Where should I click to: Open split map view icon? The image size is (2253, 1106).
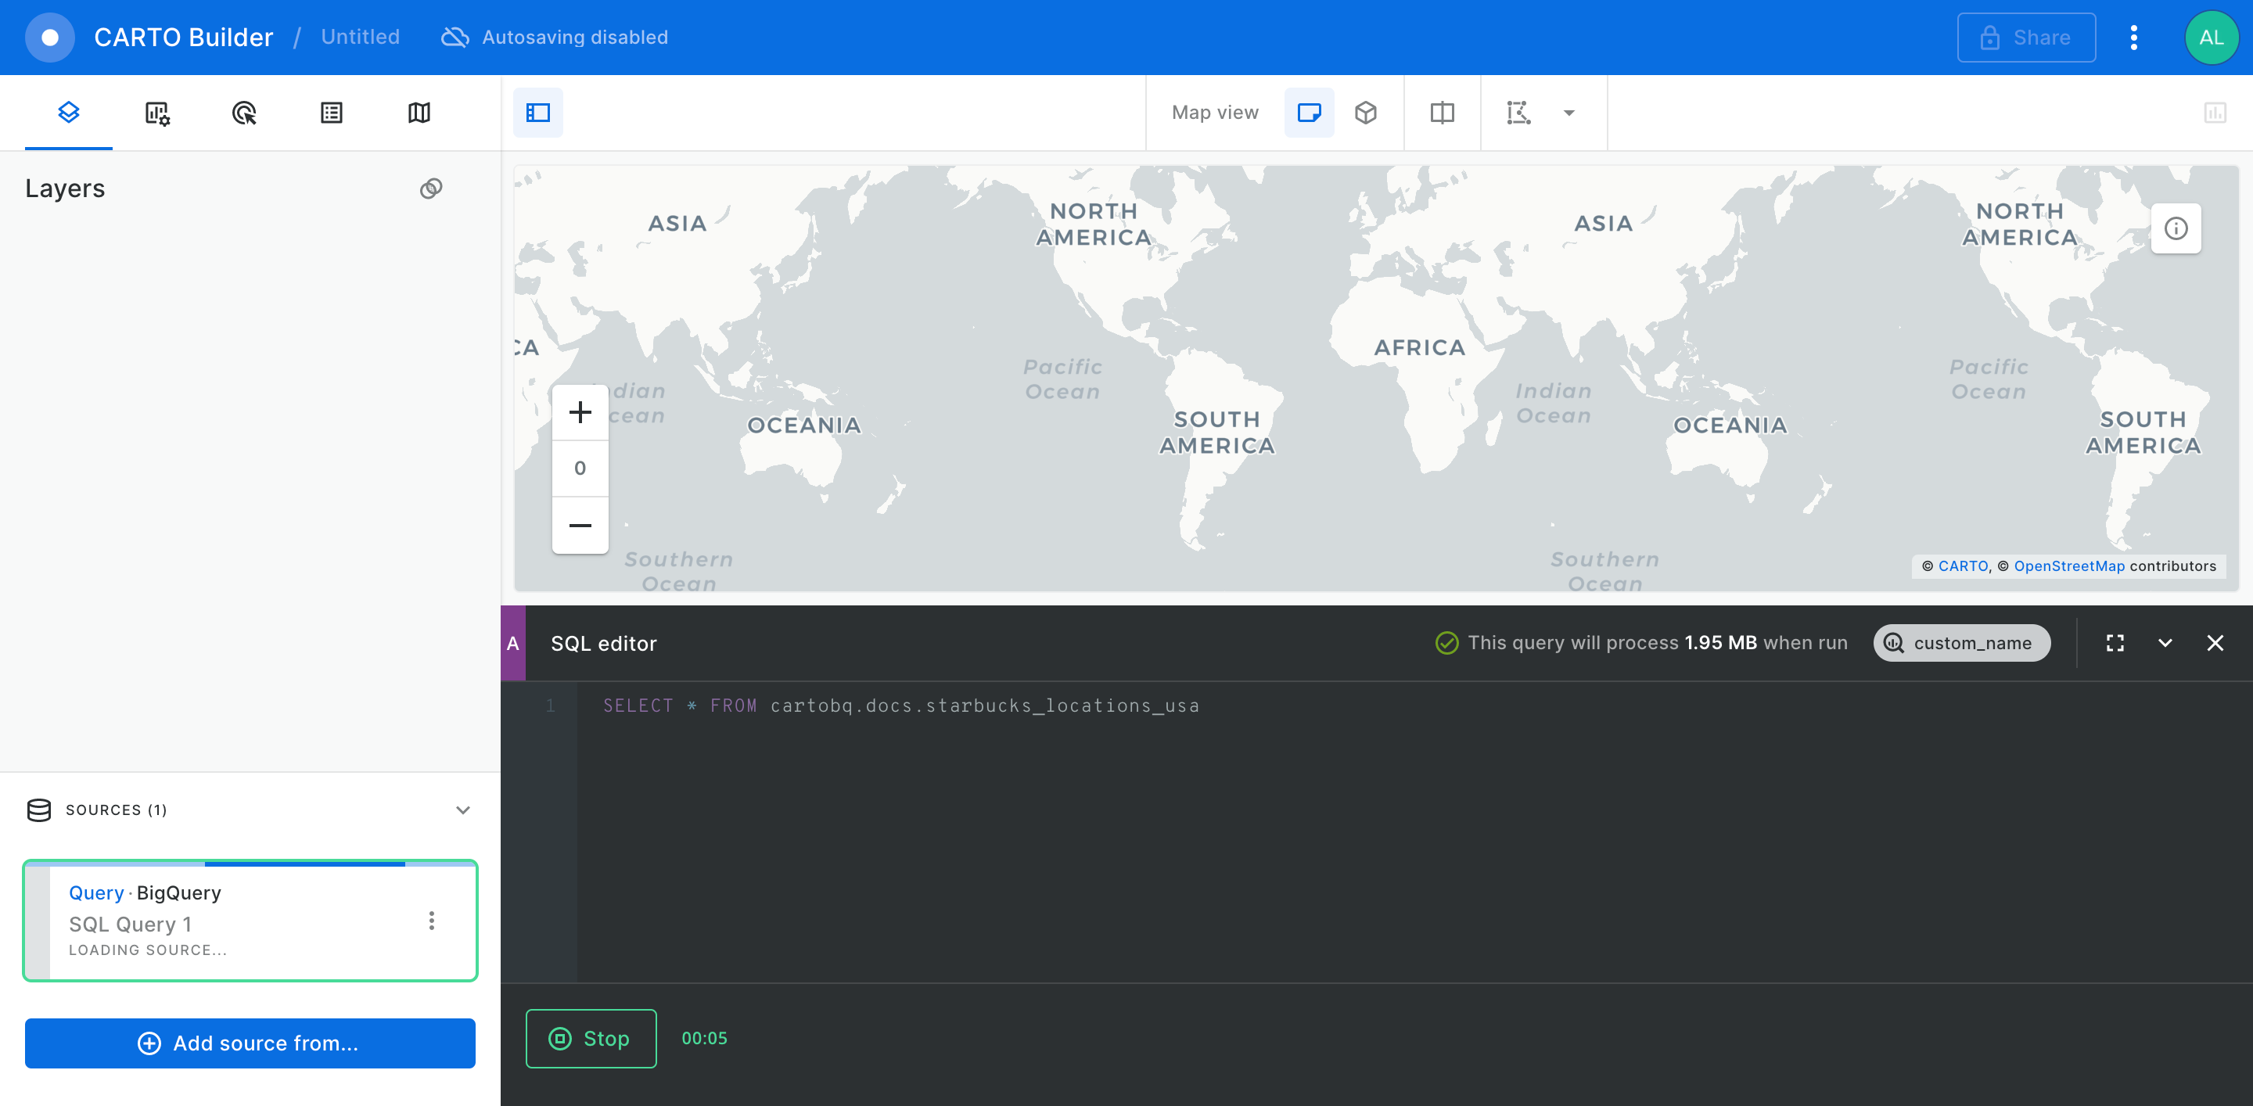(x=1441, y=113)
